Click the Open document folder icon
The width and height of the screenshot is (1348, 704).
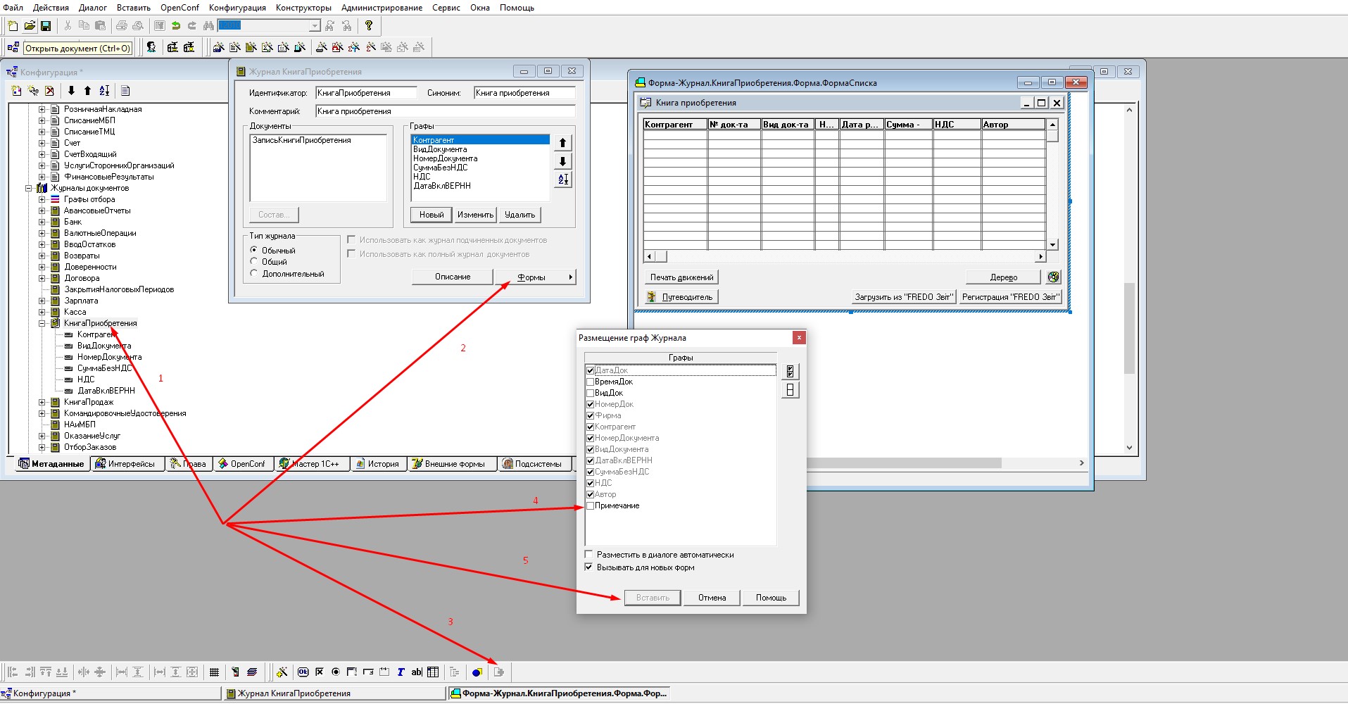[30, 26]
